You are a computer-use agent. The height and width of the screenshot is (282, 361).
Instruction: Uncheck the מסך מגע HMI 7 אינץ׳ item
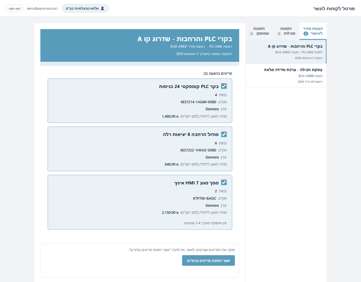(x=224, y=182)
